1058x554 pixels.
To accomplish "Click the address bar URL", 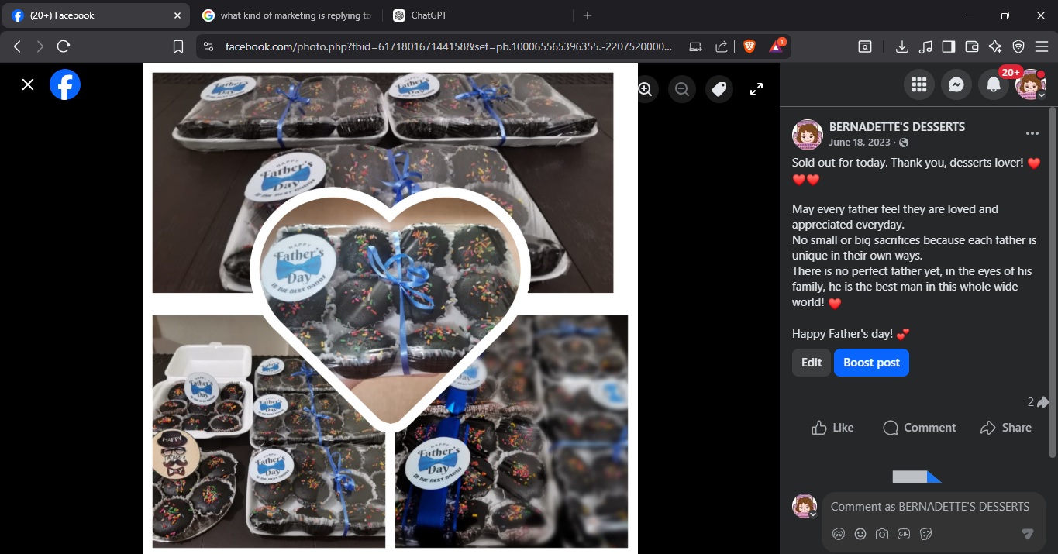I will pyautogui.click(x=448, y=46).
